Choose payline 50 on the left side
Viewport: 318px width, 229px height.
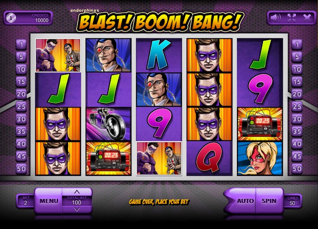pos(21,168)
